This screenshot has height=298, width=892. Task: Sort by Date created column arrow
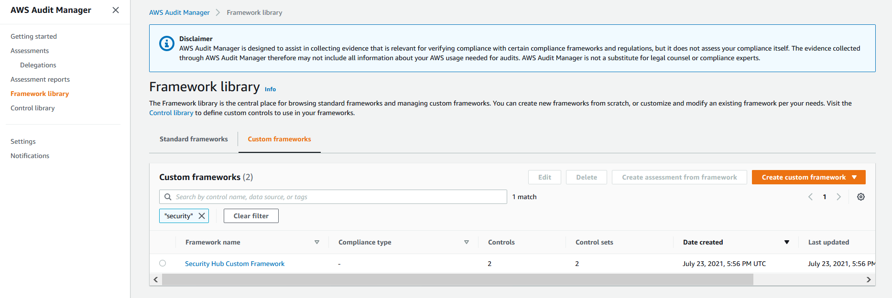click(x=787, y=242)
